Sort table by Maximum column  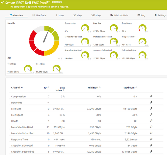click(130, 88)
